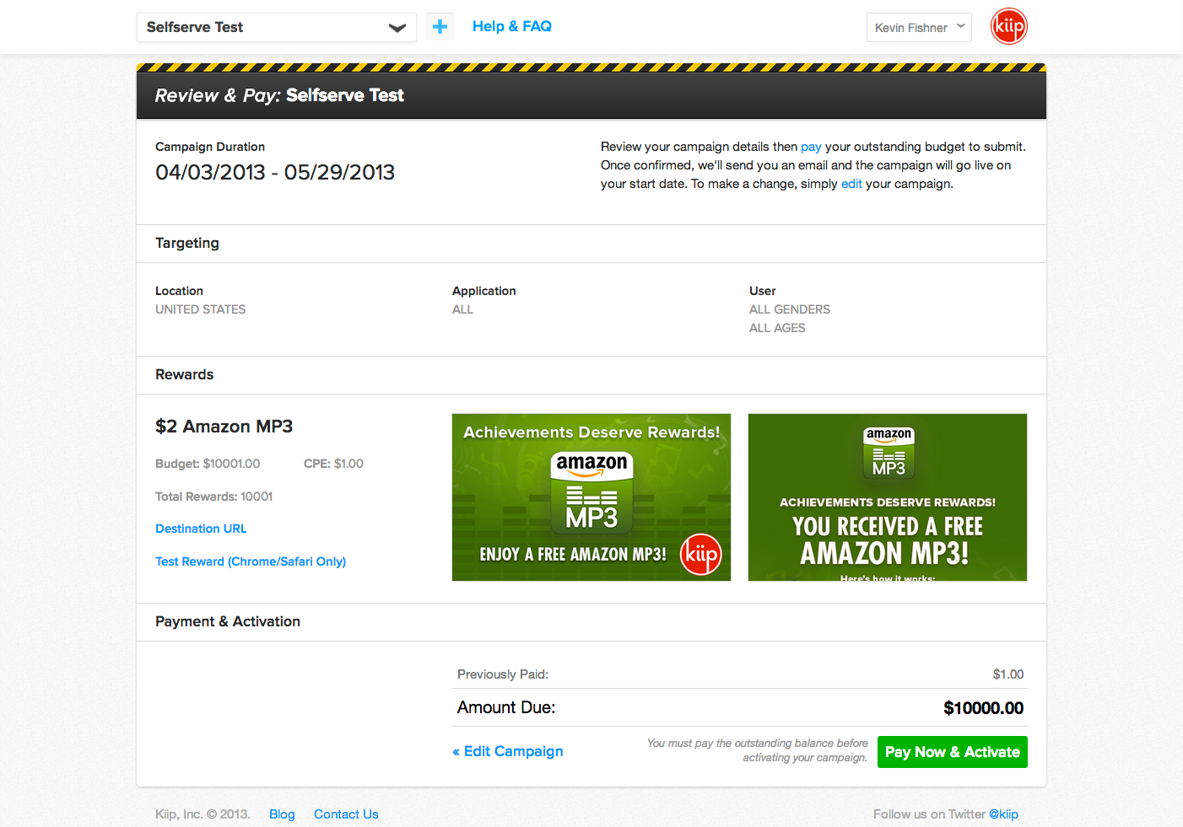Click the blue plus icon to create campaign

pos(440,26)
